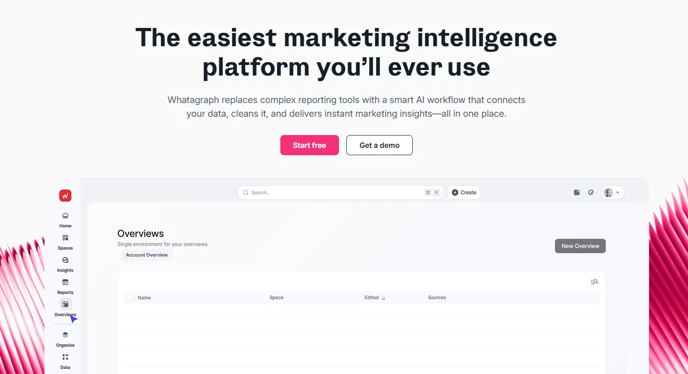This screenshot has width=688, height=374.
Task: Go to Reports via sidebar icon
Action: [65, 282]
